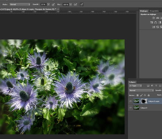Add a Posterize adjustment
This screenshot has width=162, height=139.
tap(158, 27)
